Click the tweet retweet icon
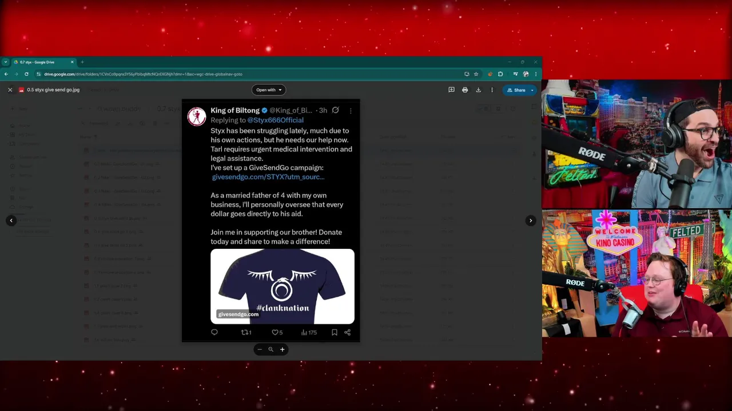Image resolution: width=732 pixels, height=411 pixels. (x=244, y=332)
